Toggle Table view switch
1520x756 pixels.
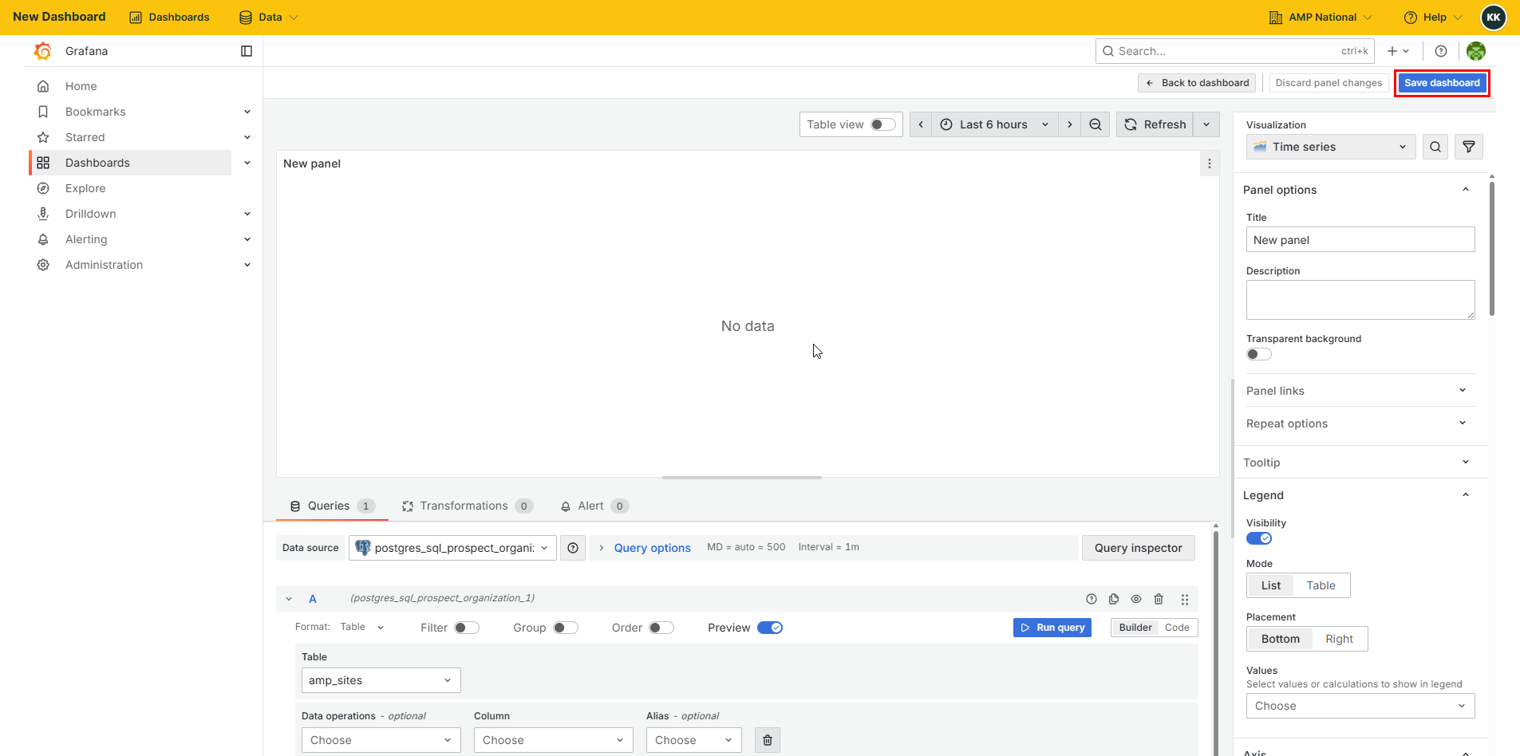[883, 124]
